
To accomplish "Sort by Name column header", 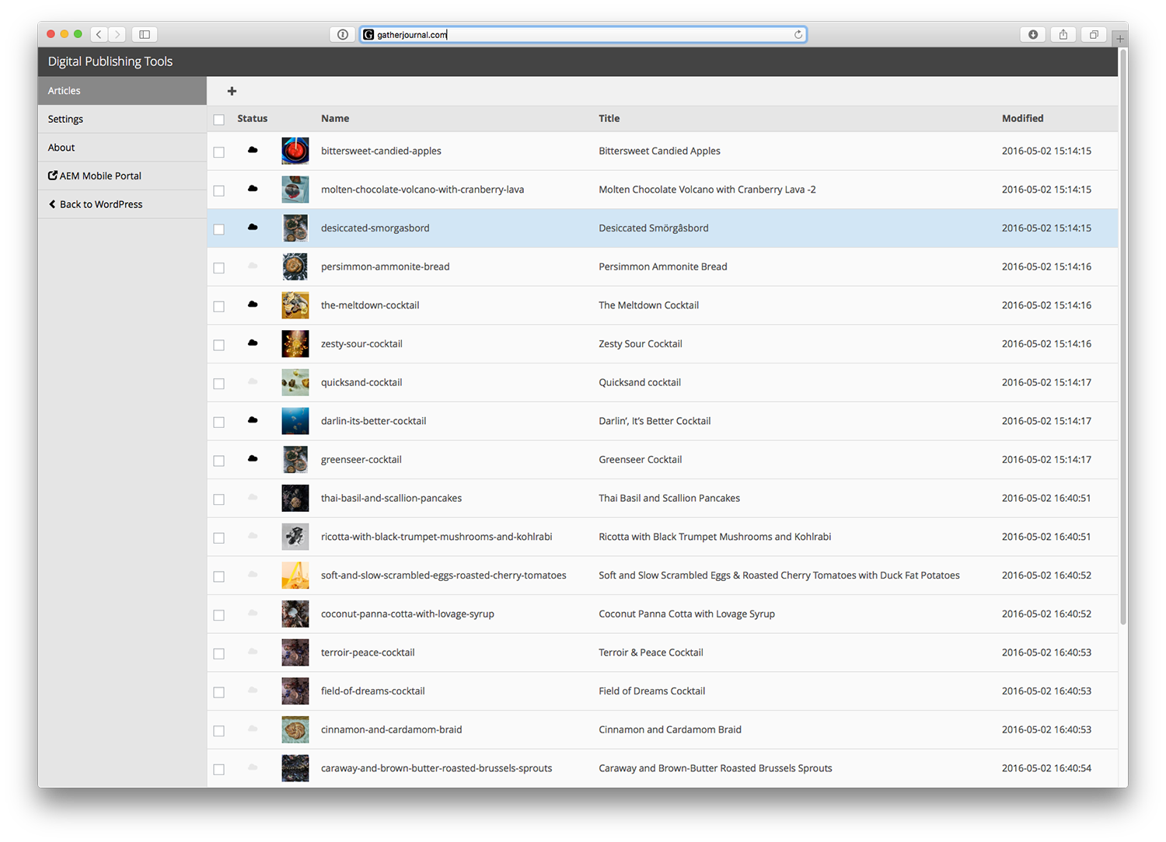I will [x=335, y=118].
